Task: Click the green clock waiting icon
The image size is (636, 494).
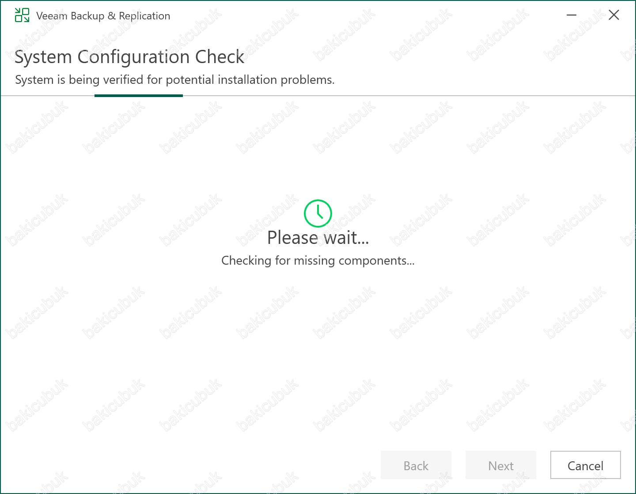Action: coord(318,213)
